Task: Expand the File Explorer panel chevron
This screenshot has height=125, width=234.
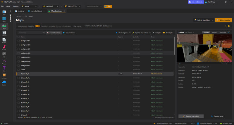Action: [11, 11]
